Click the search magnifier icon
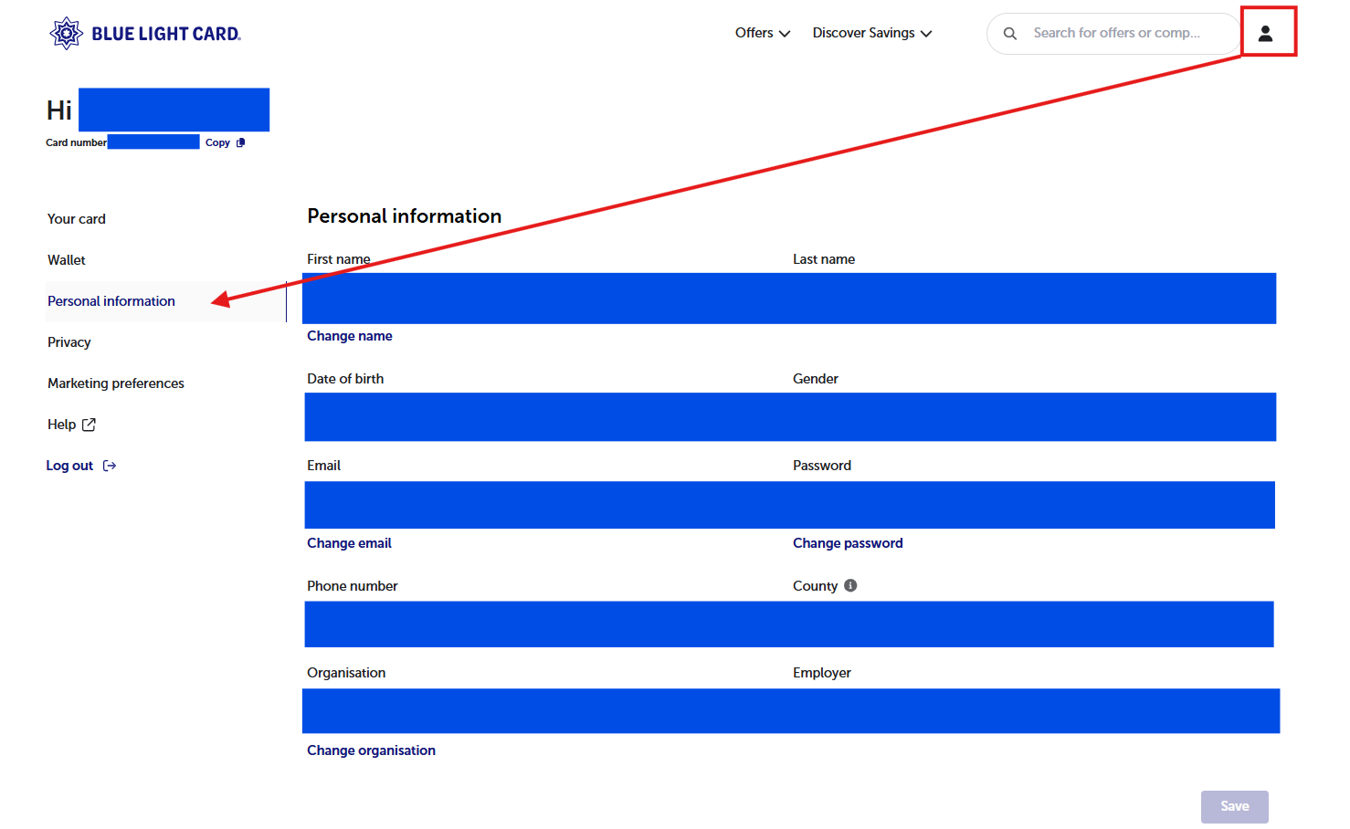The width and height of the screenshot is (1350, 829). coord(1010,34)
